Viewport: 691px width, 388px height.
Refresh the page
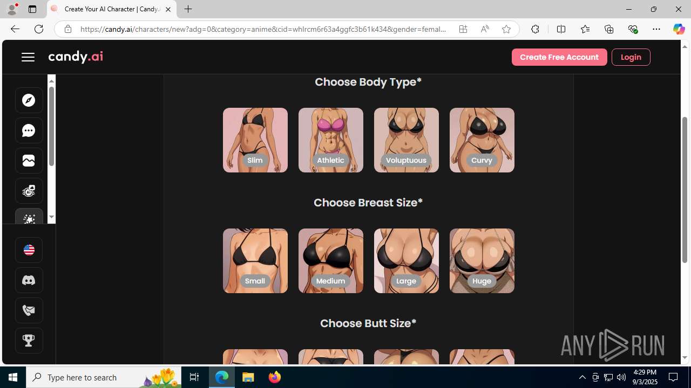click(x=39, y=29)
